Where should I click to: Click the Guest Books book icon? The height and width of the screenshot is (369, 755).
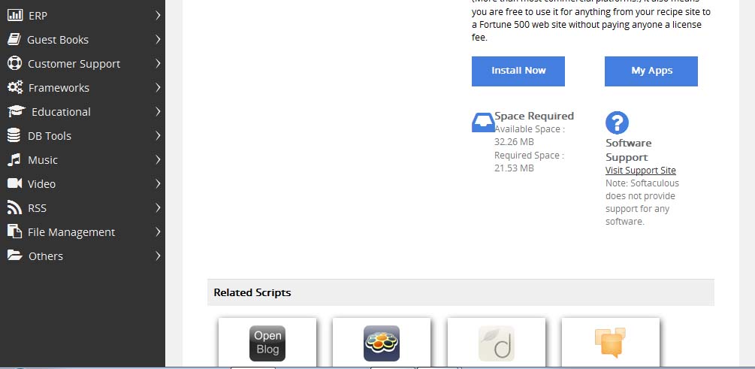coord(14,39)
